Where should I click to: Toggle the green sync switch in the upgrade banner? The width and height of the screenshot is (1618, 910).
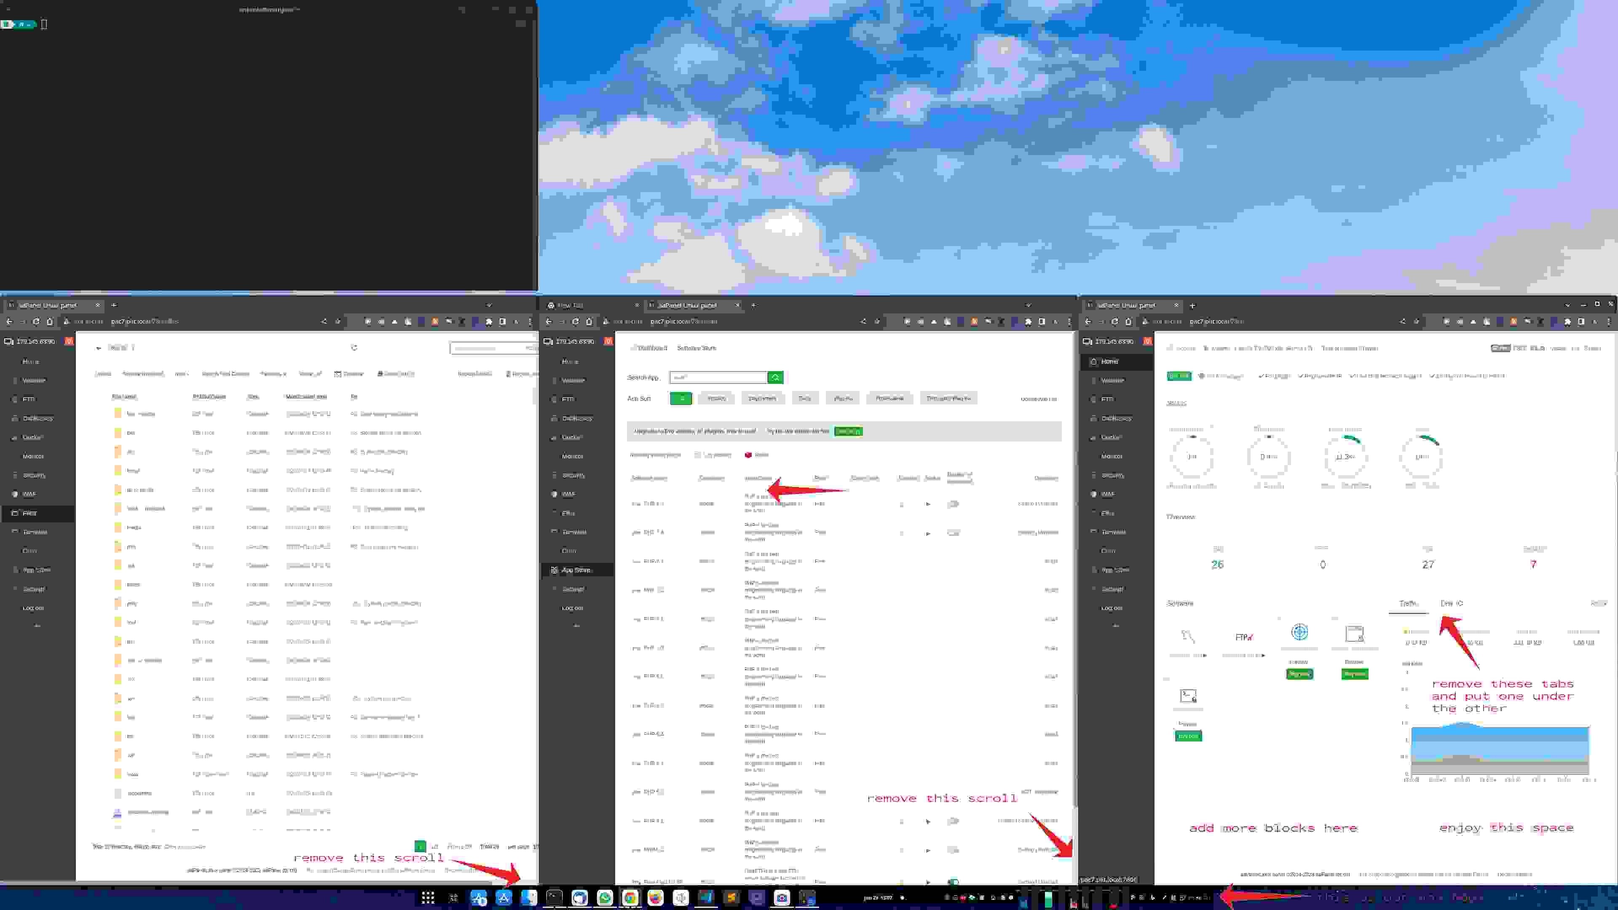click(x=848, y=431)
